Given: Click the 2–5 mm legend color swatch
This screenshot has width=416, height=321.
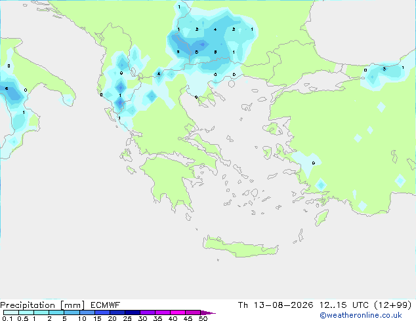Looking at the screenshot, I should point(56,312).
